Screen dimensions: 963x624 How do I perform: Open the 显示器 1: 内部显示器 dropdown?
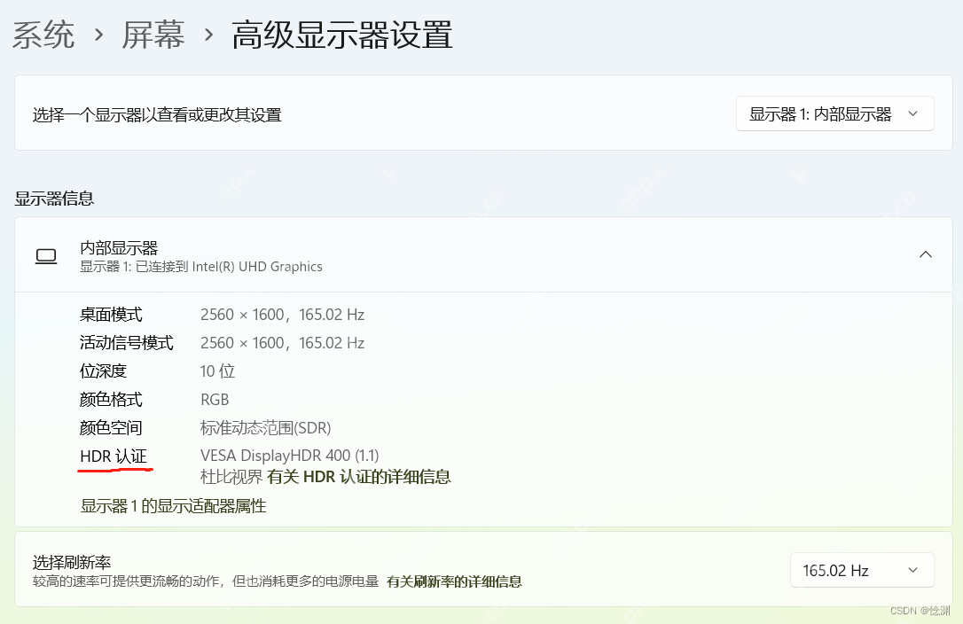click(834, 113)
